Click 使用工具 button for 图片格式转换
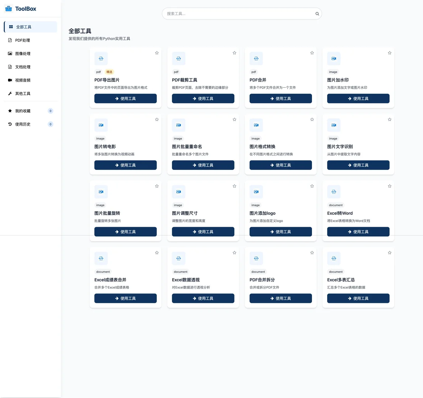Image resolution: width=423 pixels, height=398 pixels. coord(281,165)
